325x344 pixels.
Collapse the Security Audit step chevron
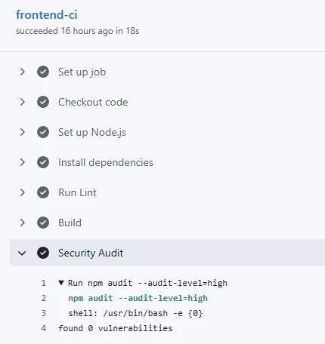(x=22, y=253)
